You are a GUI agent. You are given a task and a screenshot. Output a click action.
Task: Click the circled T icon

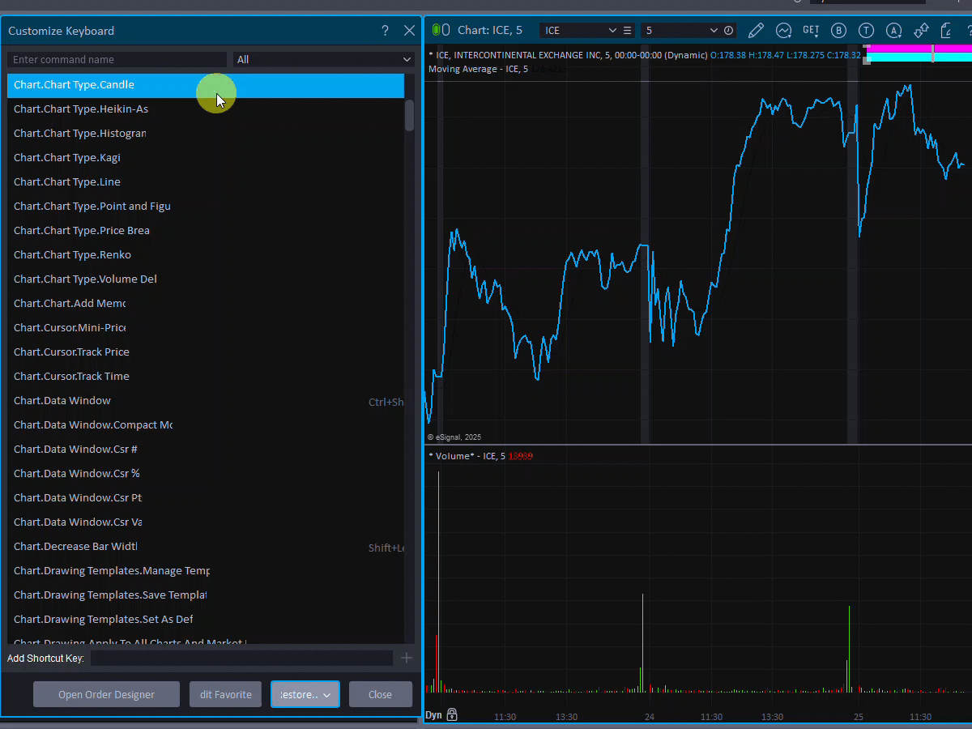pos(866,31)
